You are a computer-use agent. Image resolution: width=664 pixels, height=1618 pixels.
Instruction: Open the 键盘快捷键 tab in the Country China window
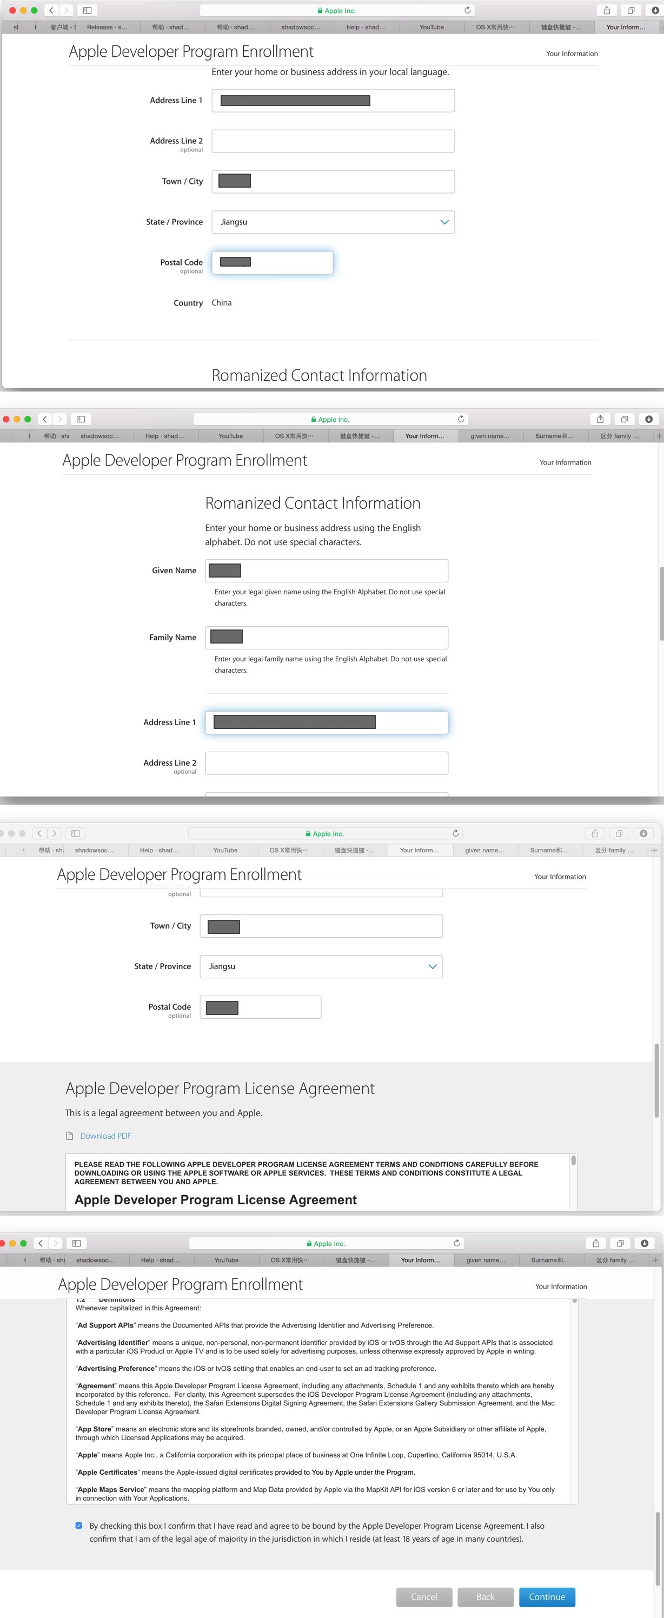[561, 27]
